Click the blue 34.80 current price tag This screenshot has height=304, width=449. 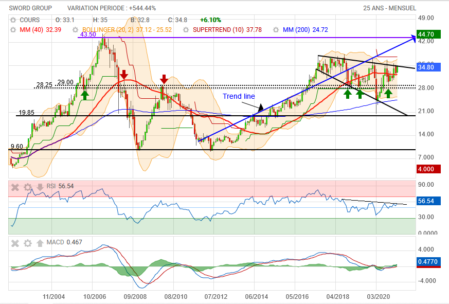[428, 67]
